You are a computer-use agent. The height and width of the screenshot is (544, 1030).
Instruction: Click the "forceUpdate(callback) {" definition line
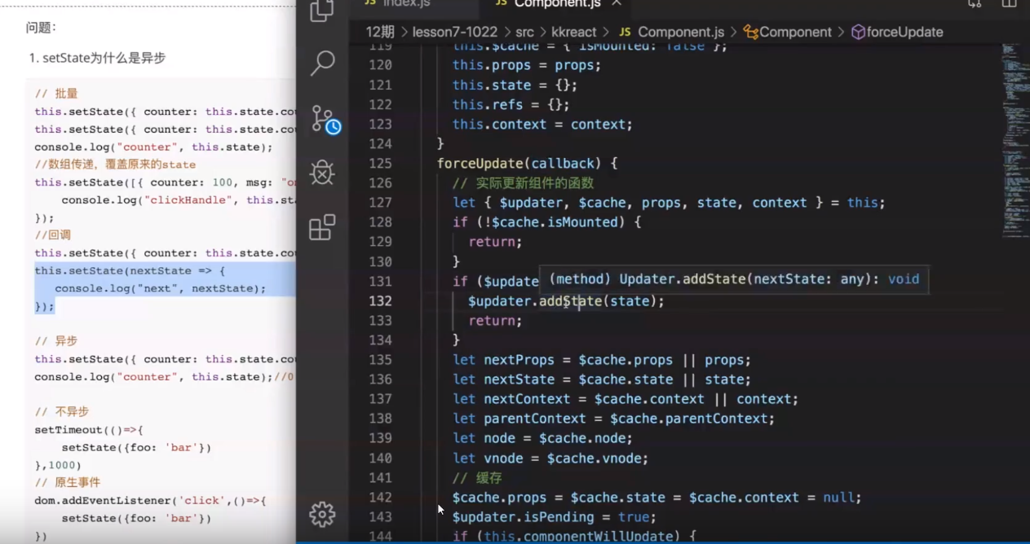[x=527, y=164]
